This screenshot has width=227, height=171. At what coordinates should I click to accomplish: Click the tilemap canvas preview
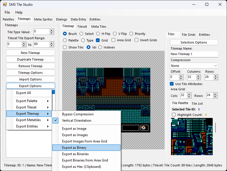pyautogui.click(x=113, y=100)
